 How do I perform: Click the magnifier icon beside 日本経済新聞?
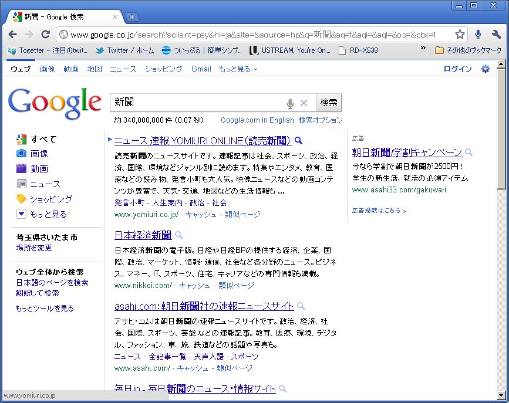[x=178, y=235]
